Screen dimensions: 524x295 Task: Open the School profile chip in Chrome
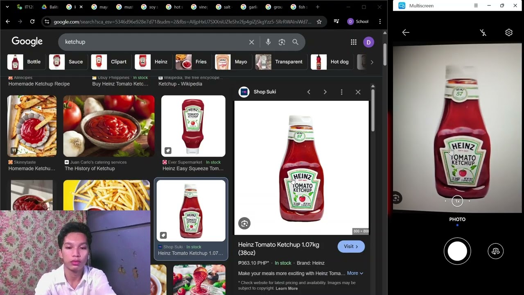pyautogui.click(x=358, y=21)
